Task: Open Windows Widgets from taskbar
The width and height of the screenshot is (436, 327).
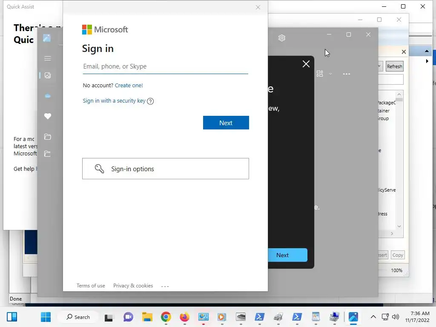Action: (x=12, y=317)
